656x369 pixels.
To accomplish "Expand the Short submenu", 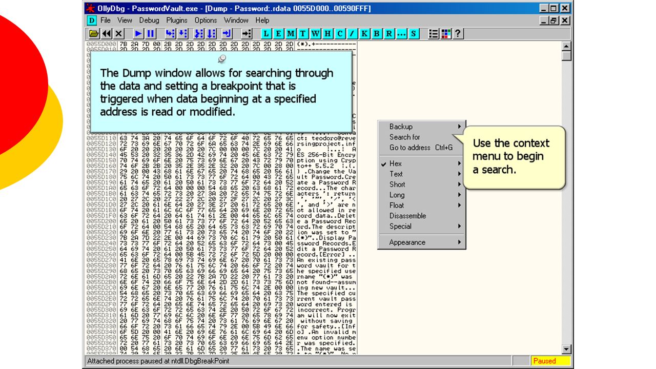I will [421, 184].
